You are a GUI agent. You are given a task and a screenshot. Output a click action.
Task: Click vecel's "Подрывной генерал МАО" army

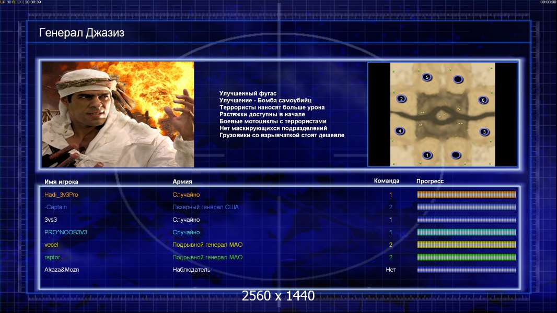click(207, 245)
